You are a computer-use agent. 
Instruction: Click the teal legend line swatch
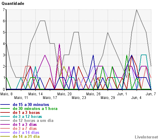coord(5,116)
